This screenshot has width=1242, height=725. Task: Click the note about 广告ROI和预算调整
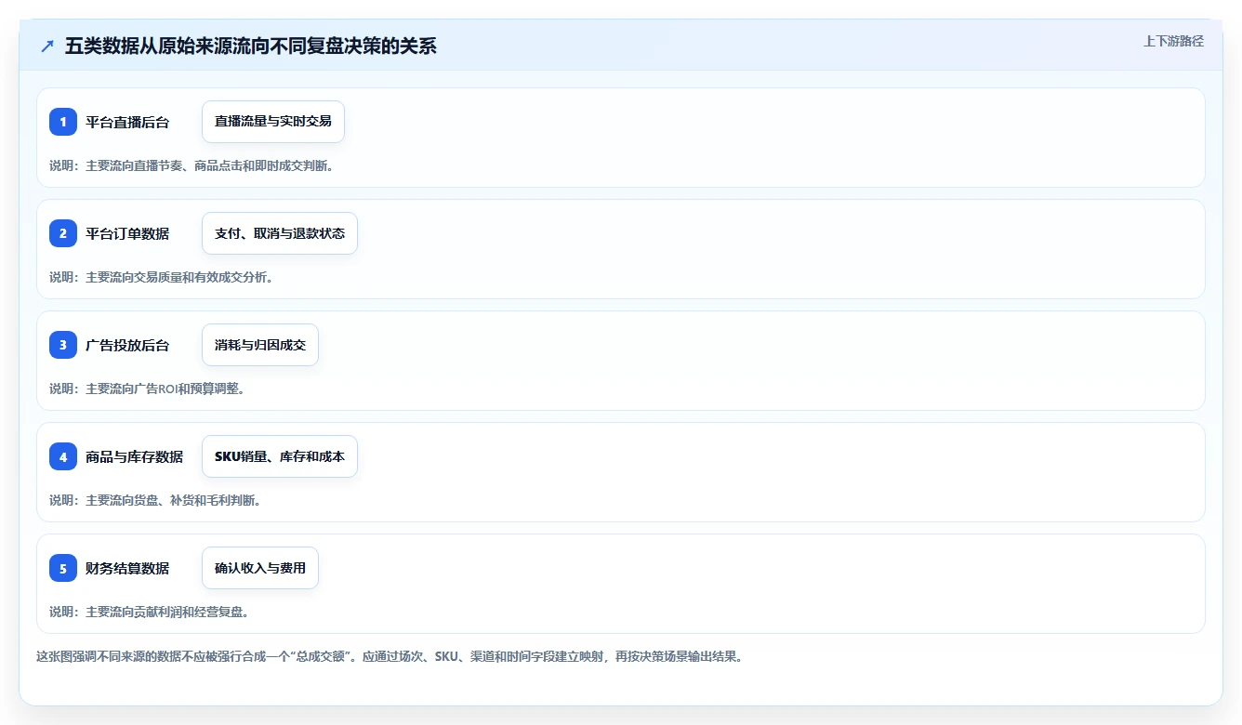(x=147, y=389)
